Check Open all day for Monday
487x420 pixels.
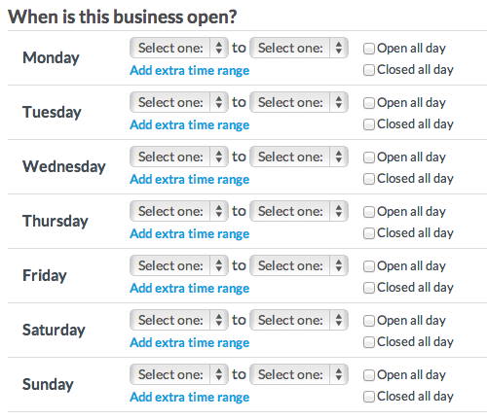tap(369, 49)
